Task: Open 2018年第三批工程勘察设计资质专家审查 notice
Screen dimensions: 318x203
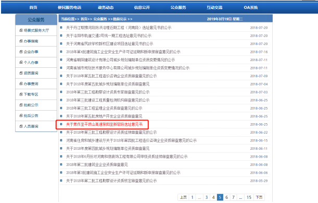Action: pyautogui.click(x=108, y=92)
